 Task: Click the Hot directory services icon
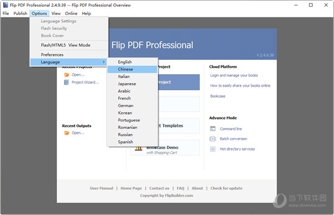tap(213, 149)
